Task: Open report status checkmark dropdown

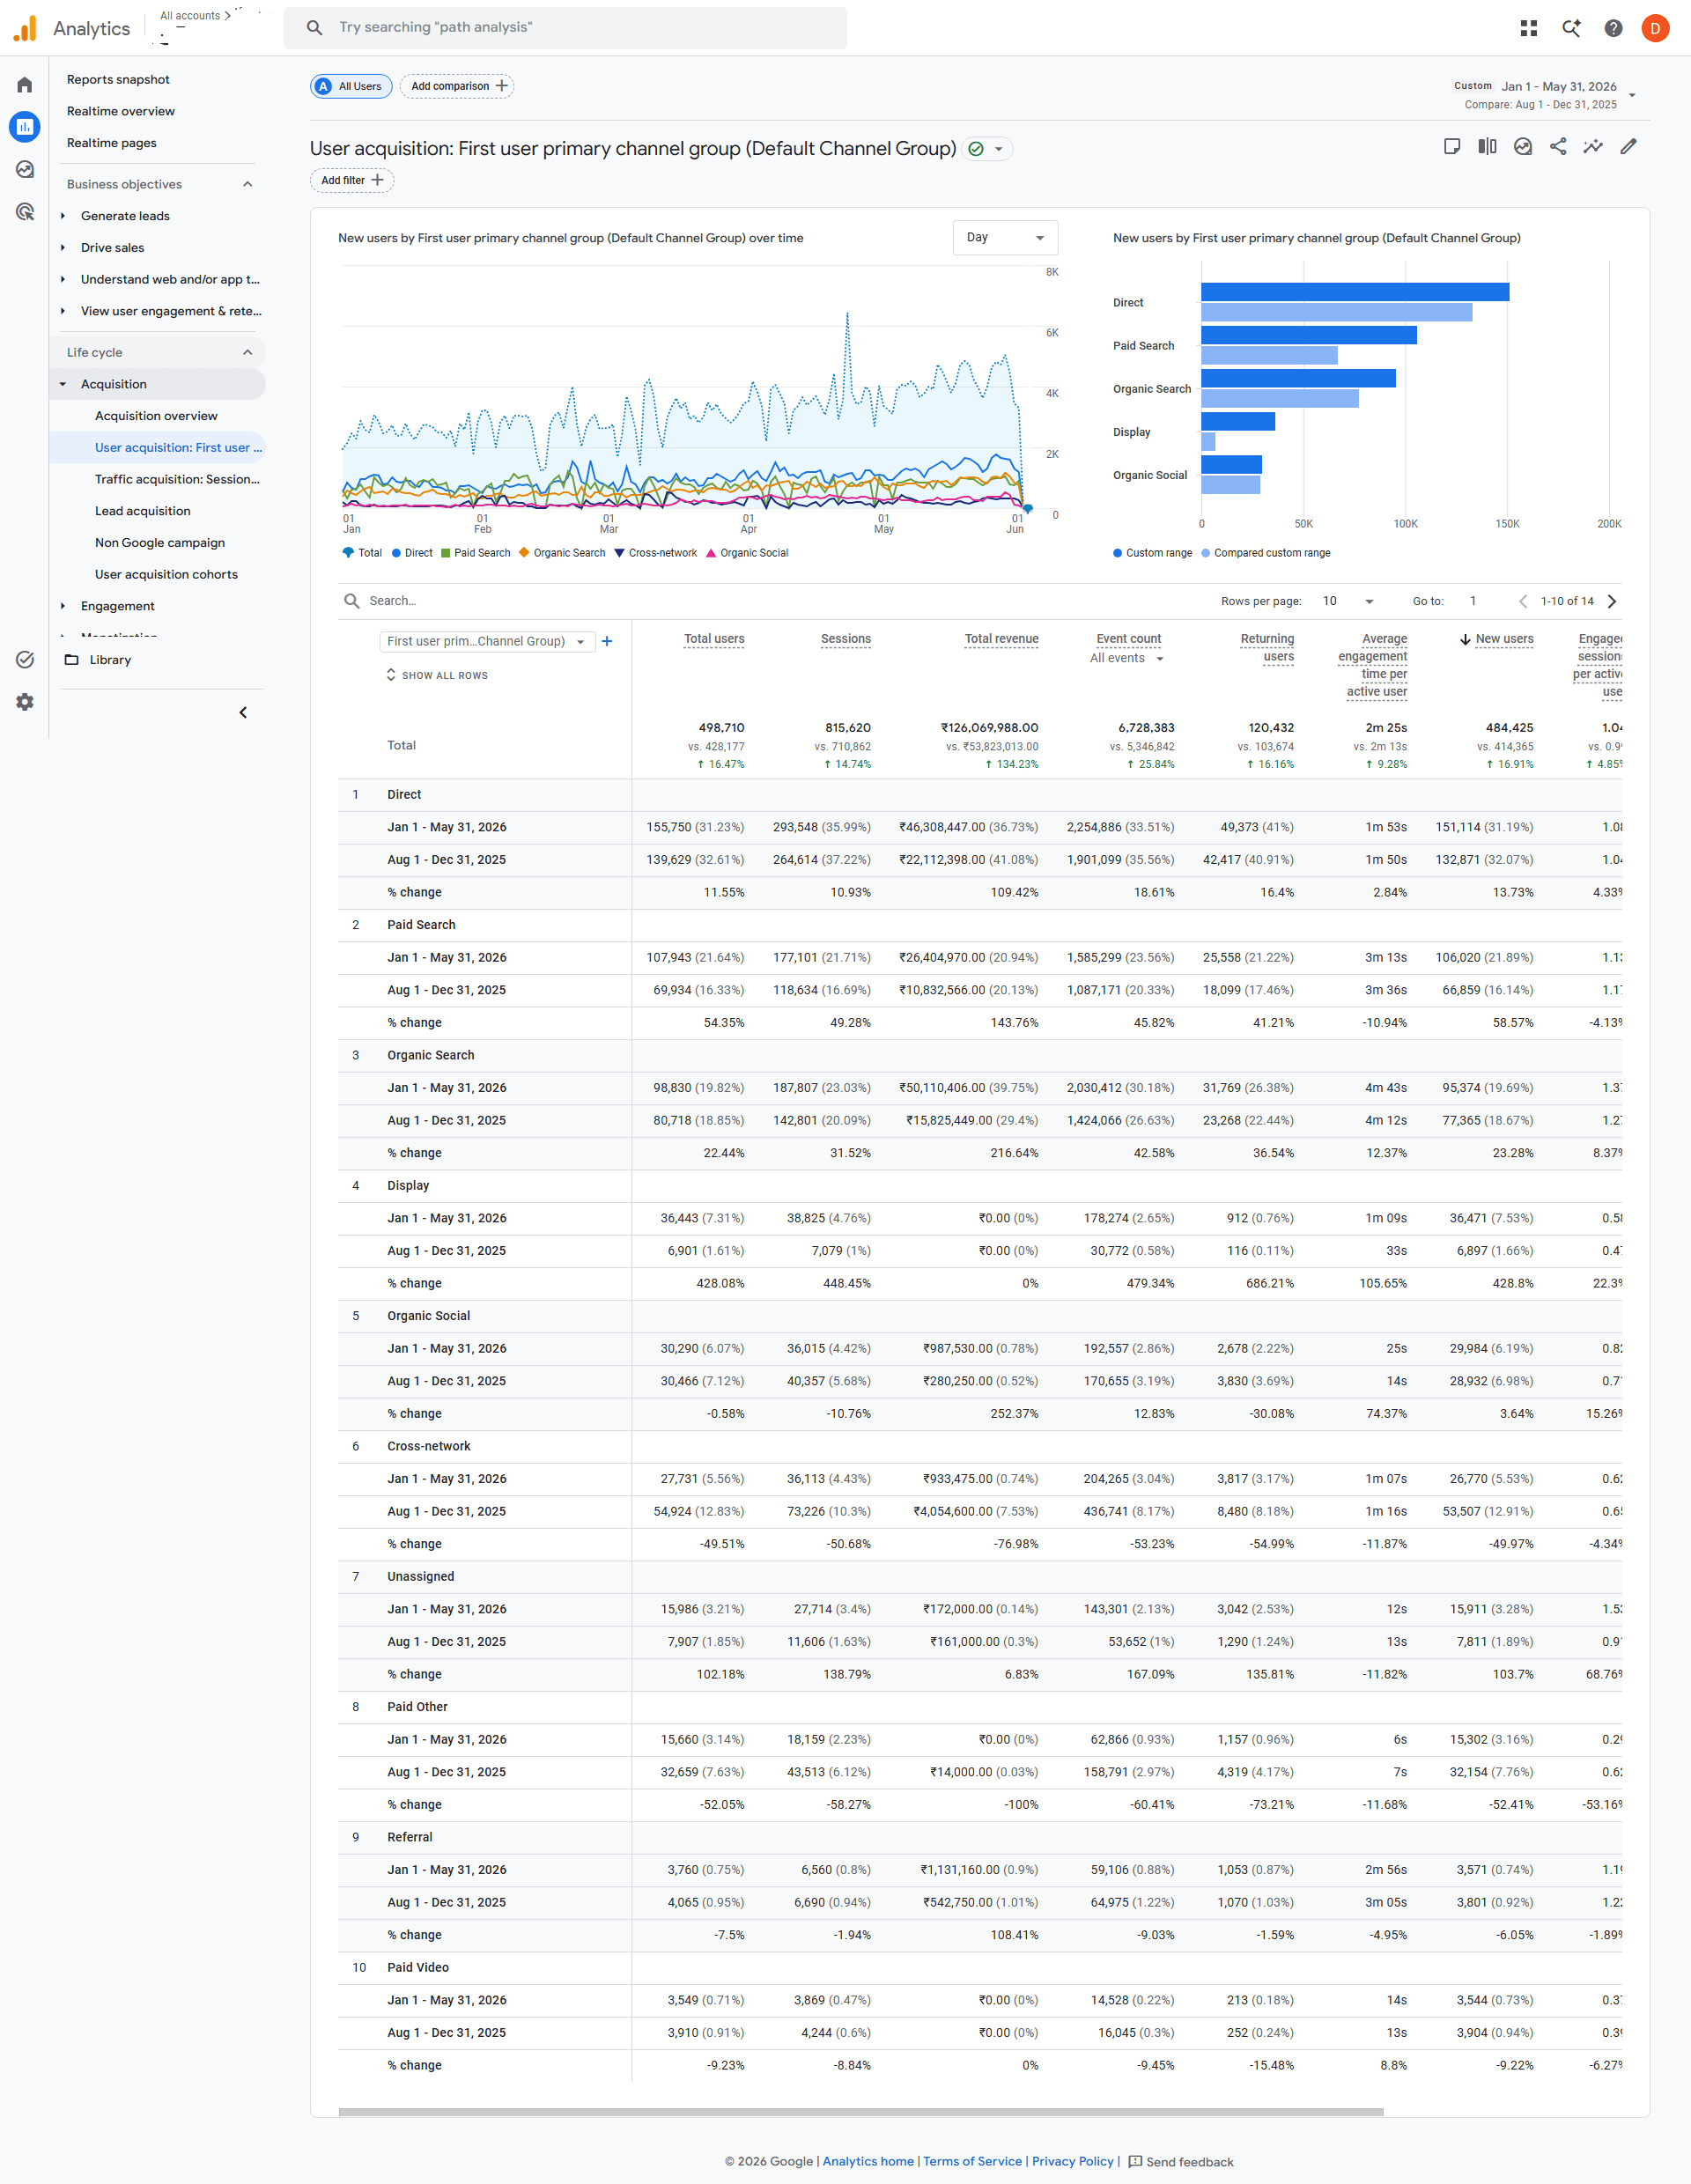Action: 988,149
